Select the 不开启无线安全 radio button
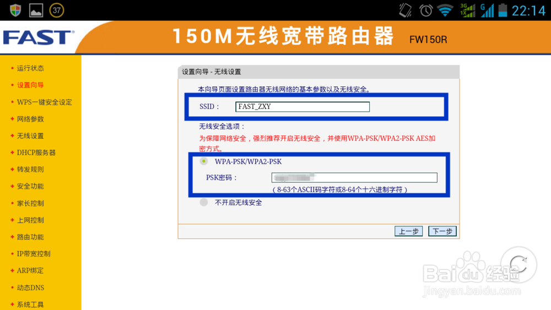 [204, 202]
